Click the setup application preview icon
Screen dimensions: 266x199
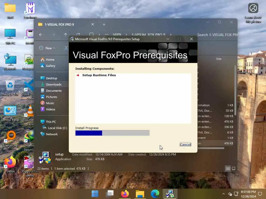45,158
